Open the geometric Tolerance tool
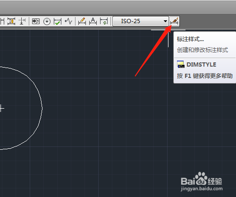 click(x=36, y=21)
